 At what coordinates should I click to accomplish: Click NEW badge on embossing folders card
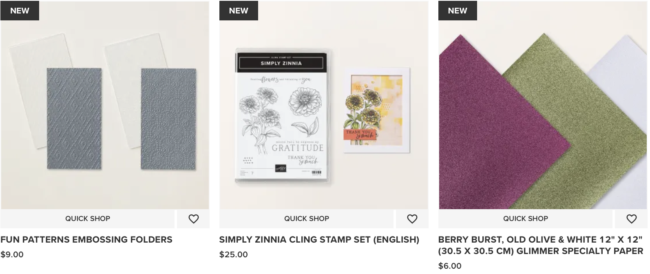click(20, 11)
